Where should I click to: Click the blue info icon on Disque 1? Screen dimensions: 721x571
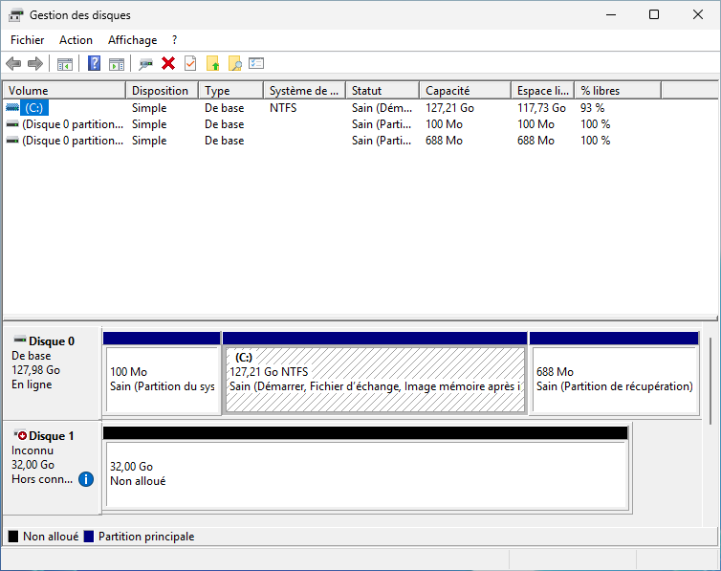click(86, 478)
